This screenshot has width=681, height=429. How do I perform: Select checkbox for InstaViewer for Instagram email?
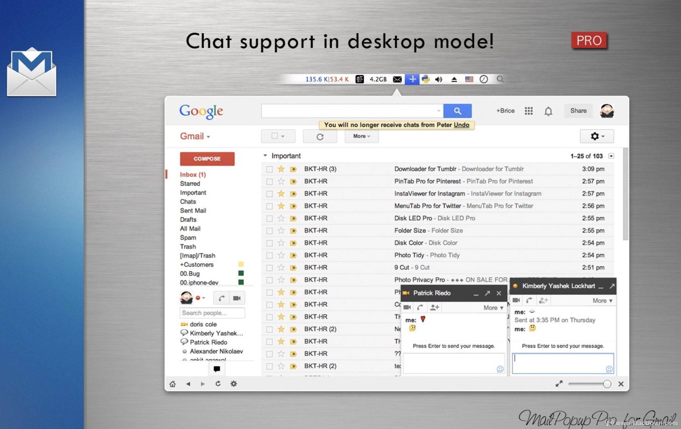click(269, 194)
